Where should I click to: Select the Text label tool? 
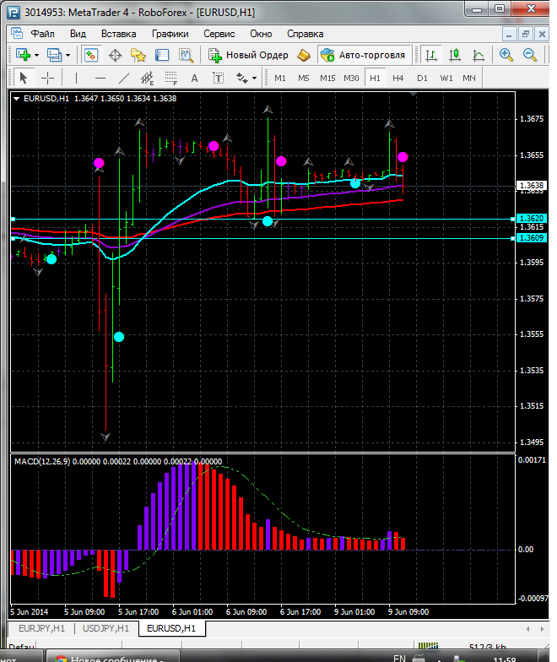pyautogui.click(x=194, y=78)
